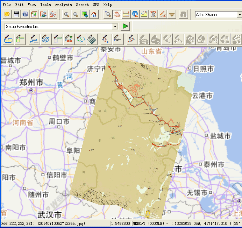
Task: Expand the Setup Favorites List dropdown arrow
Action: tap(115, 26)
